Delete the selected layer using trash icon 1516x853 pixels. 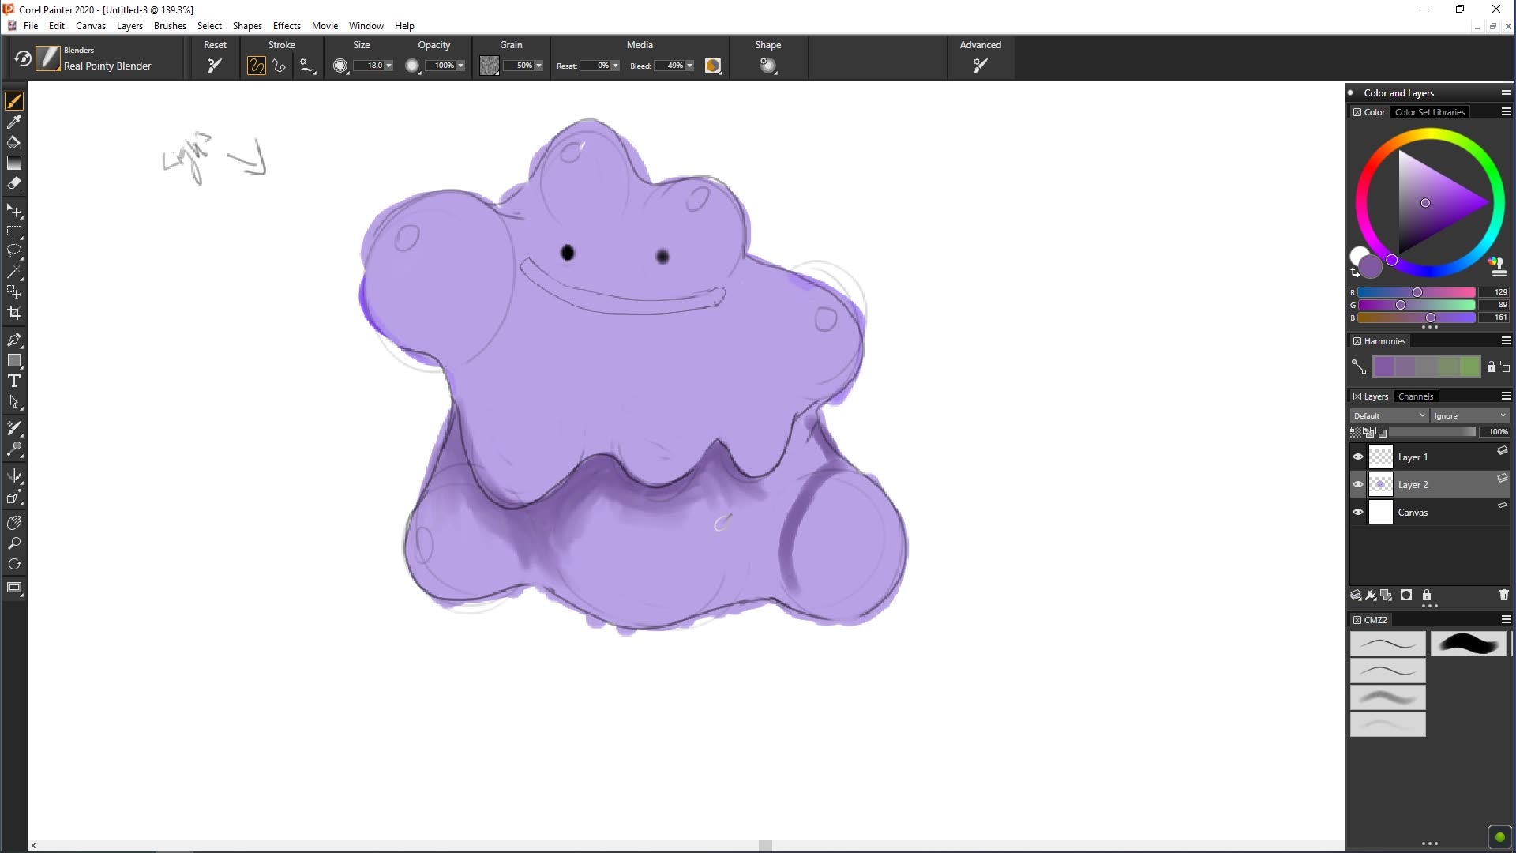[x=1504, y=596]
